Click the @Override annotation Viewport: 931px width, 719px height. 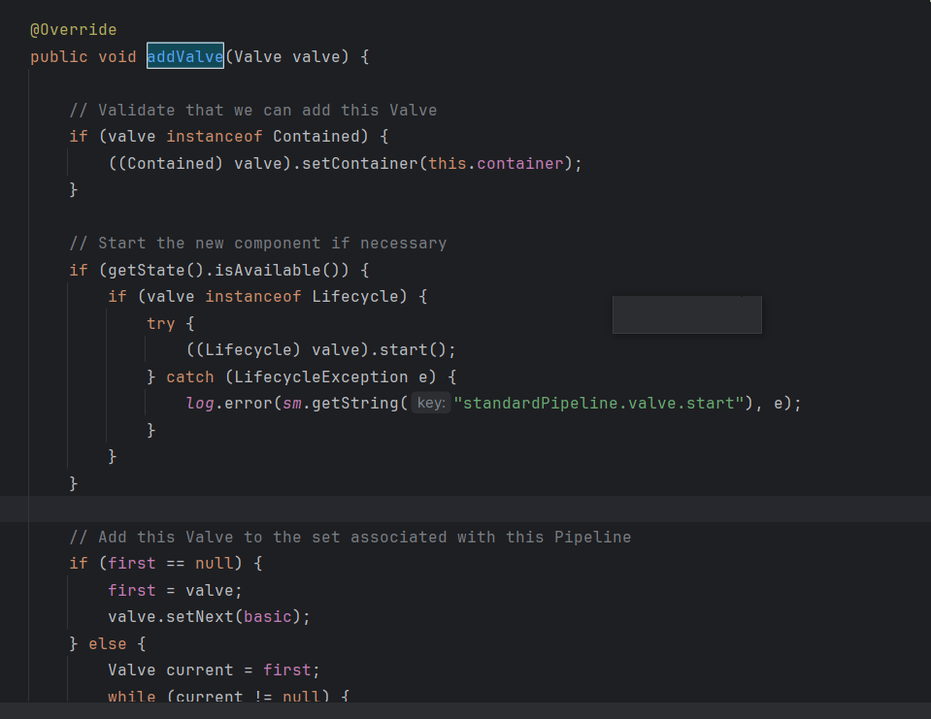point(73,30)
